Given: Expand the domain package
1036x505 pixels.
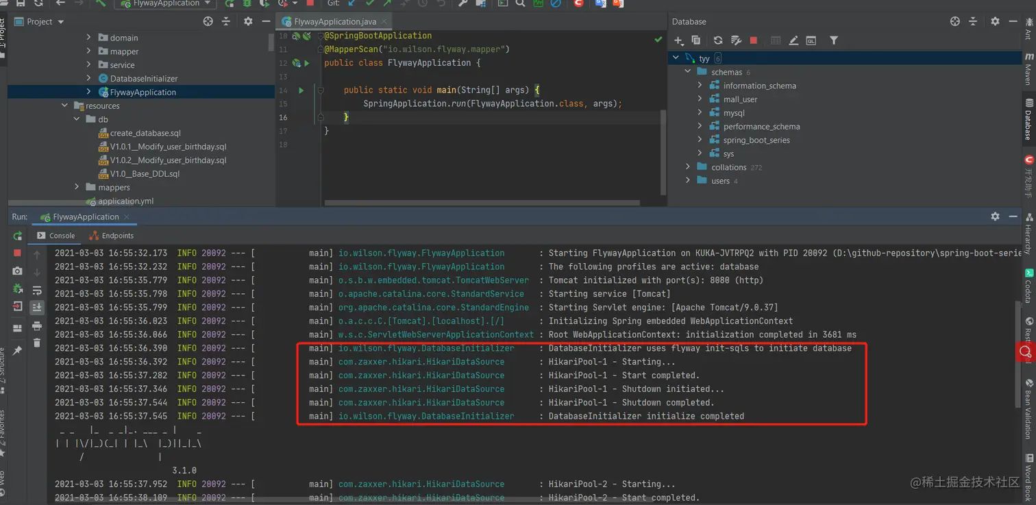Looking at the screenshot, I should (88, 38).
